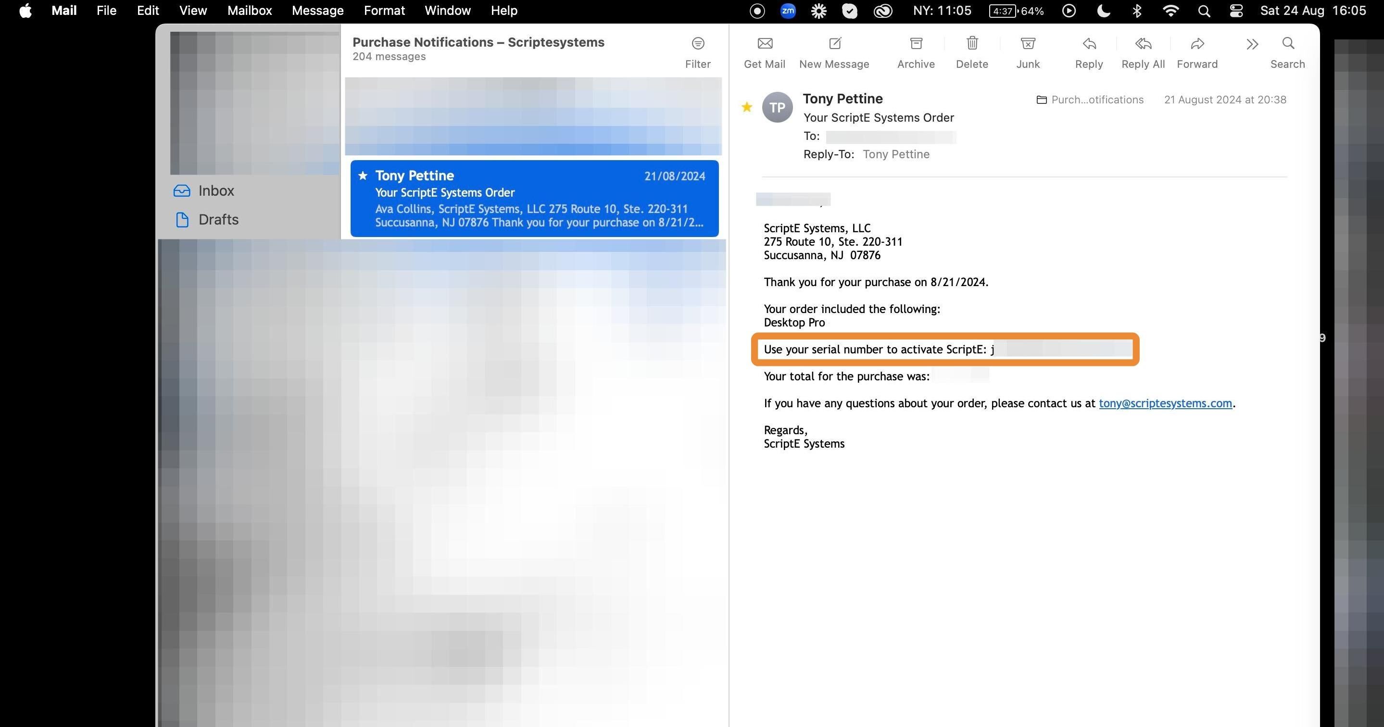
Task: Open the Search magnifier in the Mail toolbar
Action: click(1288, 44)
